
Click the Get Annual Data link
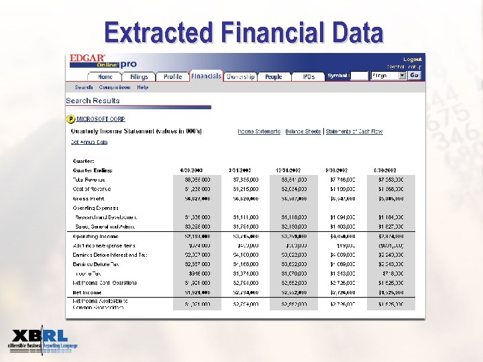click(x=89, y=142)
